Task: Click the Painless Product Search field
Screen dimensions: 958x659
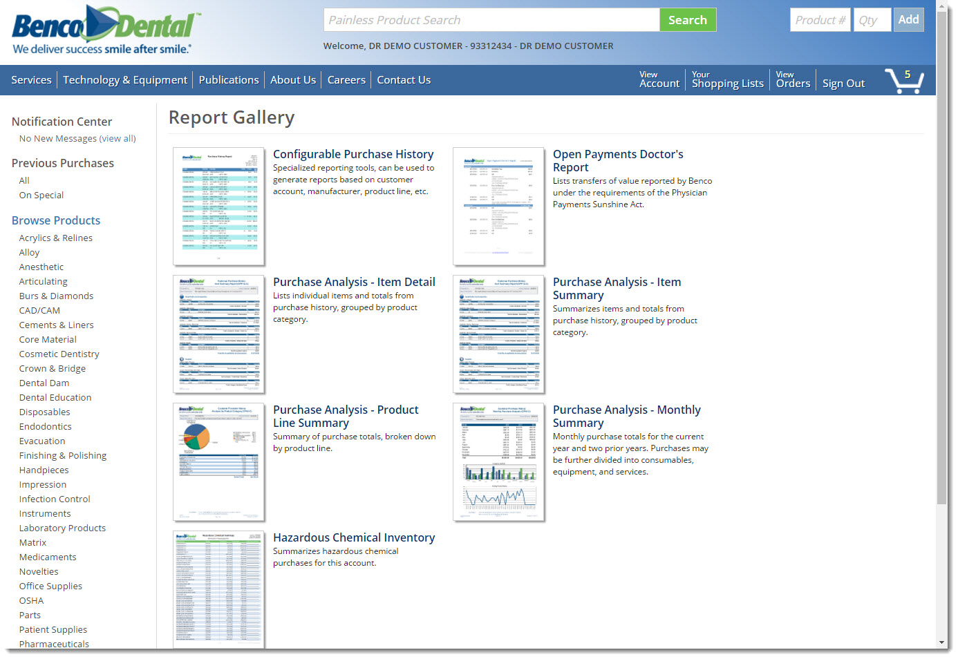Action: tap(491, 20)
